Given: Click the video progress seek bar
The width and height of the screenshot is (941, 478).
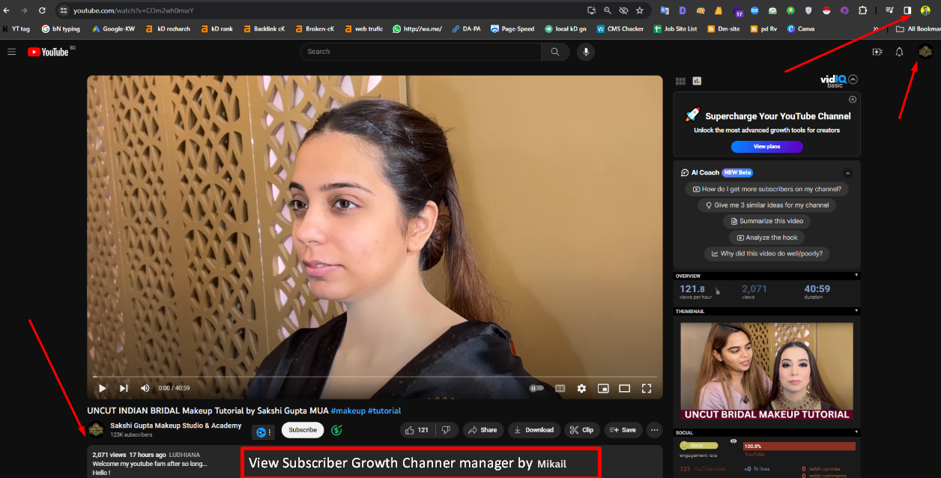Looking at the screenshot, I should (x=375, y=376).
